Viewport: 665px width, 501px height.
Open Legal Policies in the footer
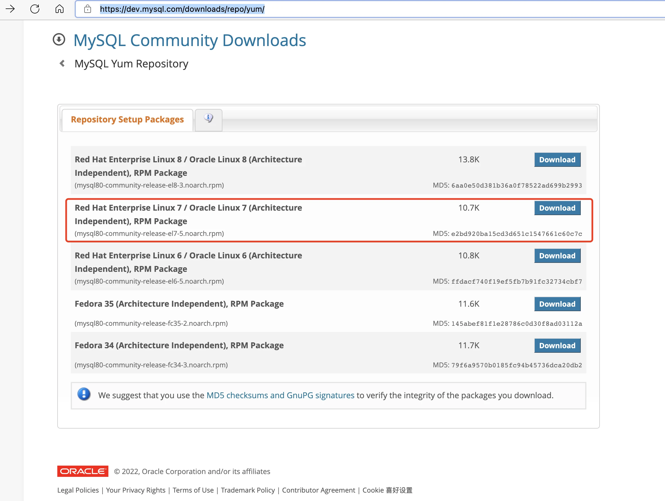coord(78,490)
